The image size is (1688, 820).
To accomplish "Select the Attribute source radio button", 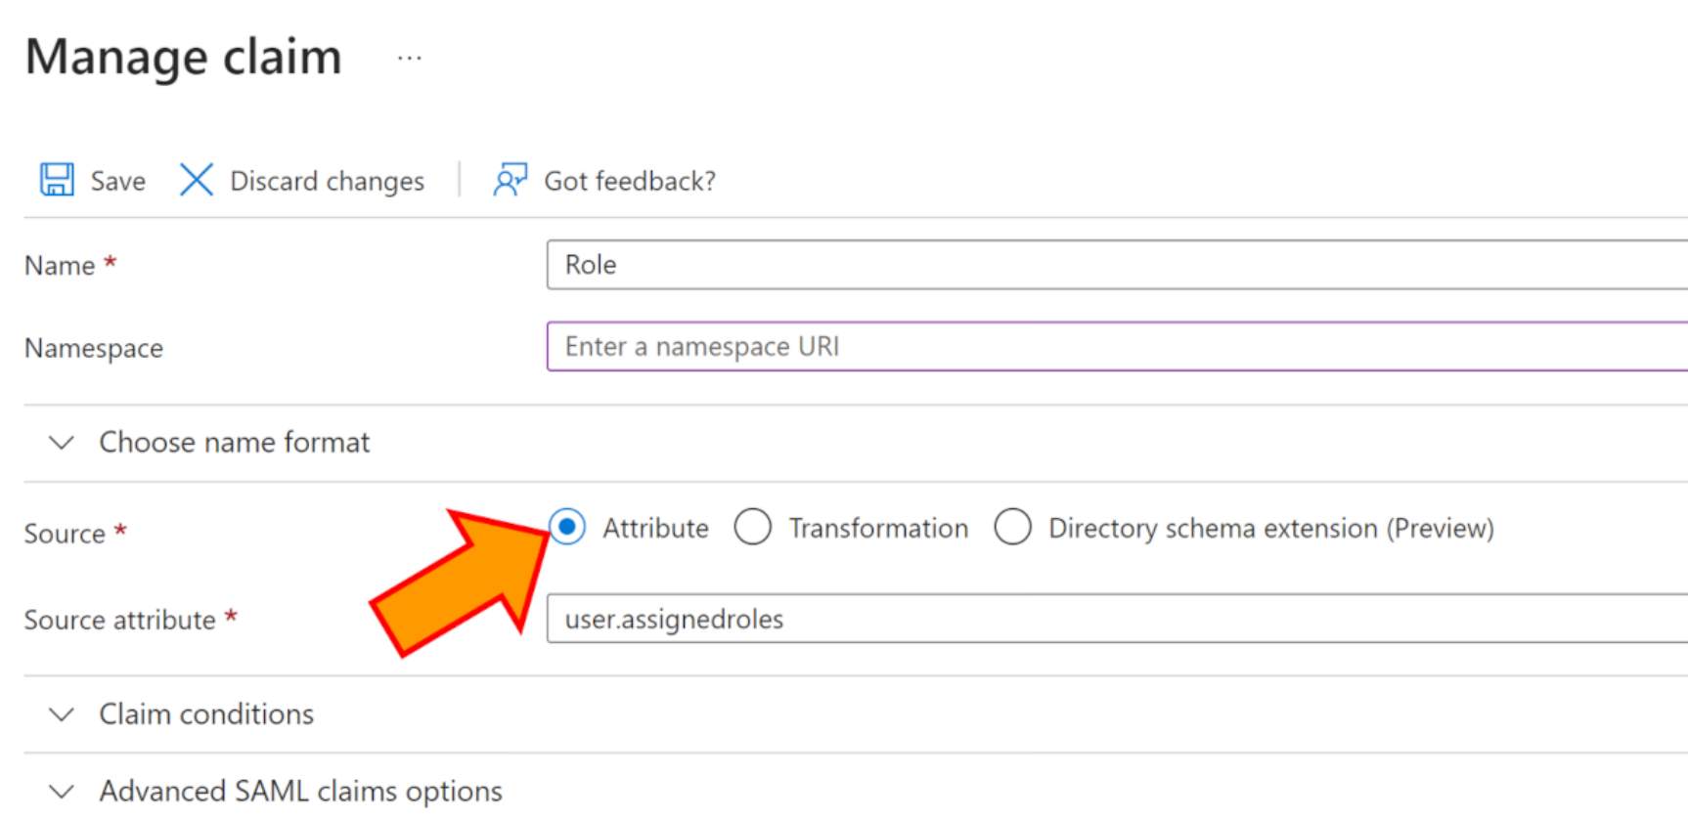I will pyautogui.click(x=567, y=527).
